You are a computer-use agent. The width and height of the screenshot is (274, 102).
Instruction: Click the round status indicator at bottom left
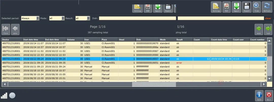(x=12, y=95)
